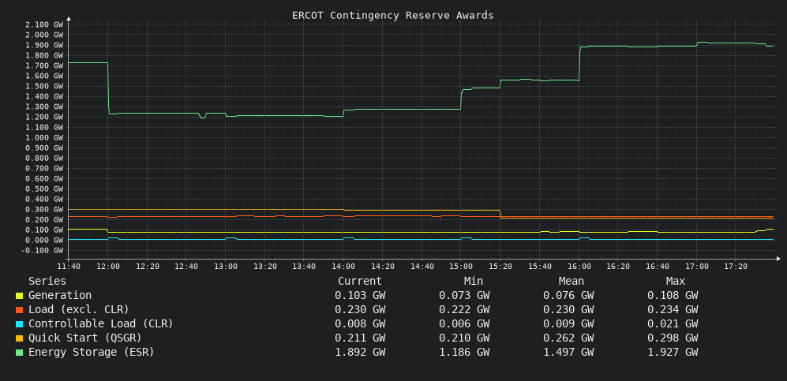This screenshot has height=381, width=787.
Task: Click the 14:00 time axis label
Action: click(343, 267)
